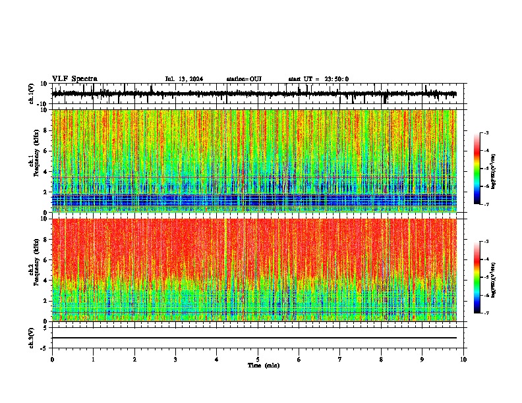Click the 'ch.1(V)' axis label
The width and height of the screenshot is (522, 403).
click(x=32, y=94)
